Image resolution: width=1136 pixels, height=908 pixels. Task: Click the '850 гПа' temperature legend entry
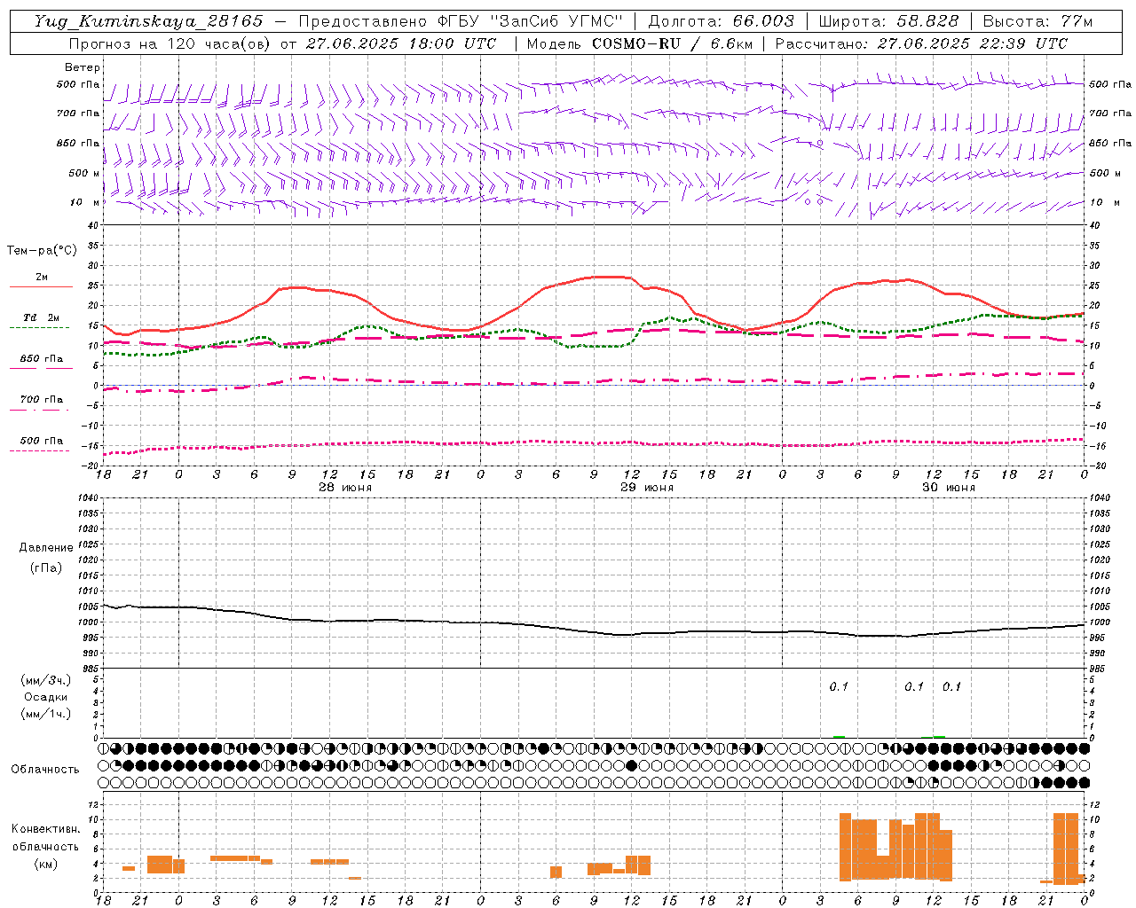tap(41, 359)
